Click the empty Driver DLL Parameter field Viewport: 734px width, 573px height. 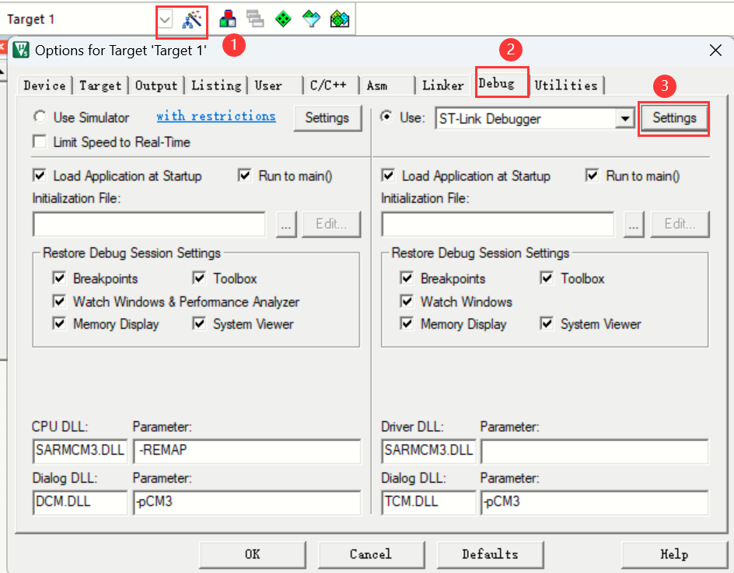(595, 451)
